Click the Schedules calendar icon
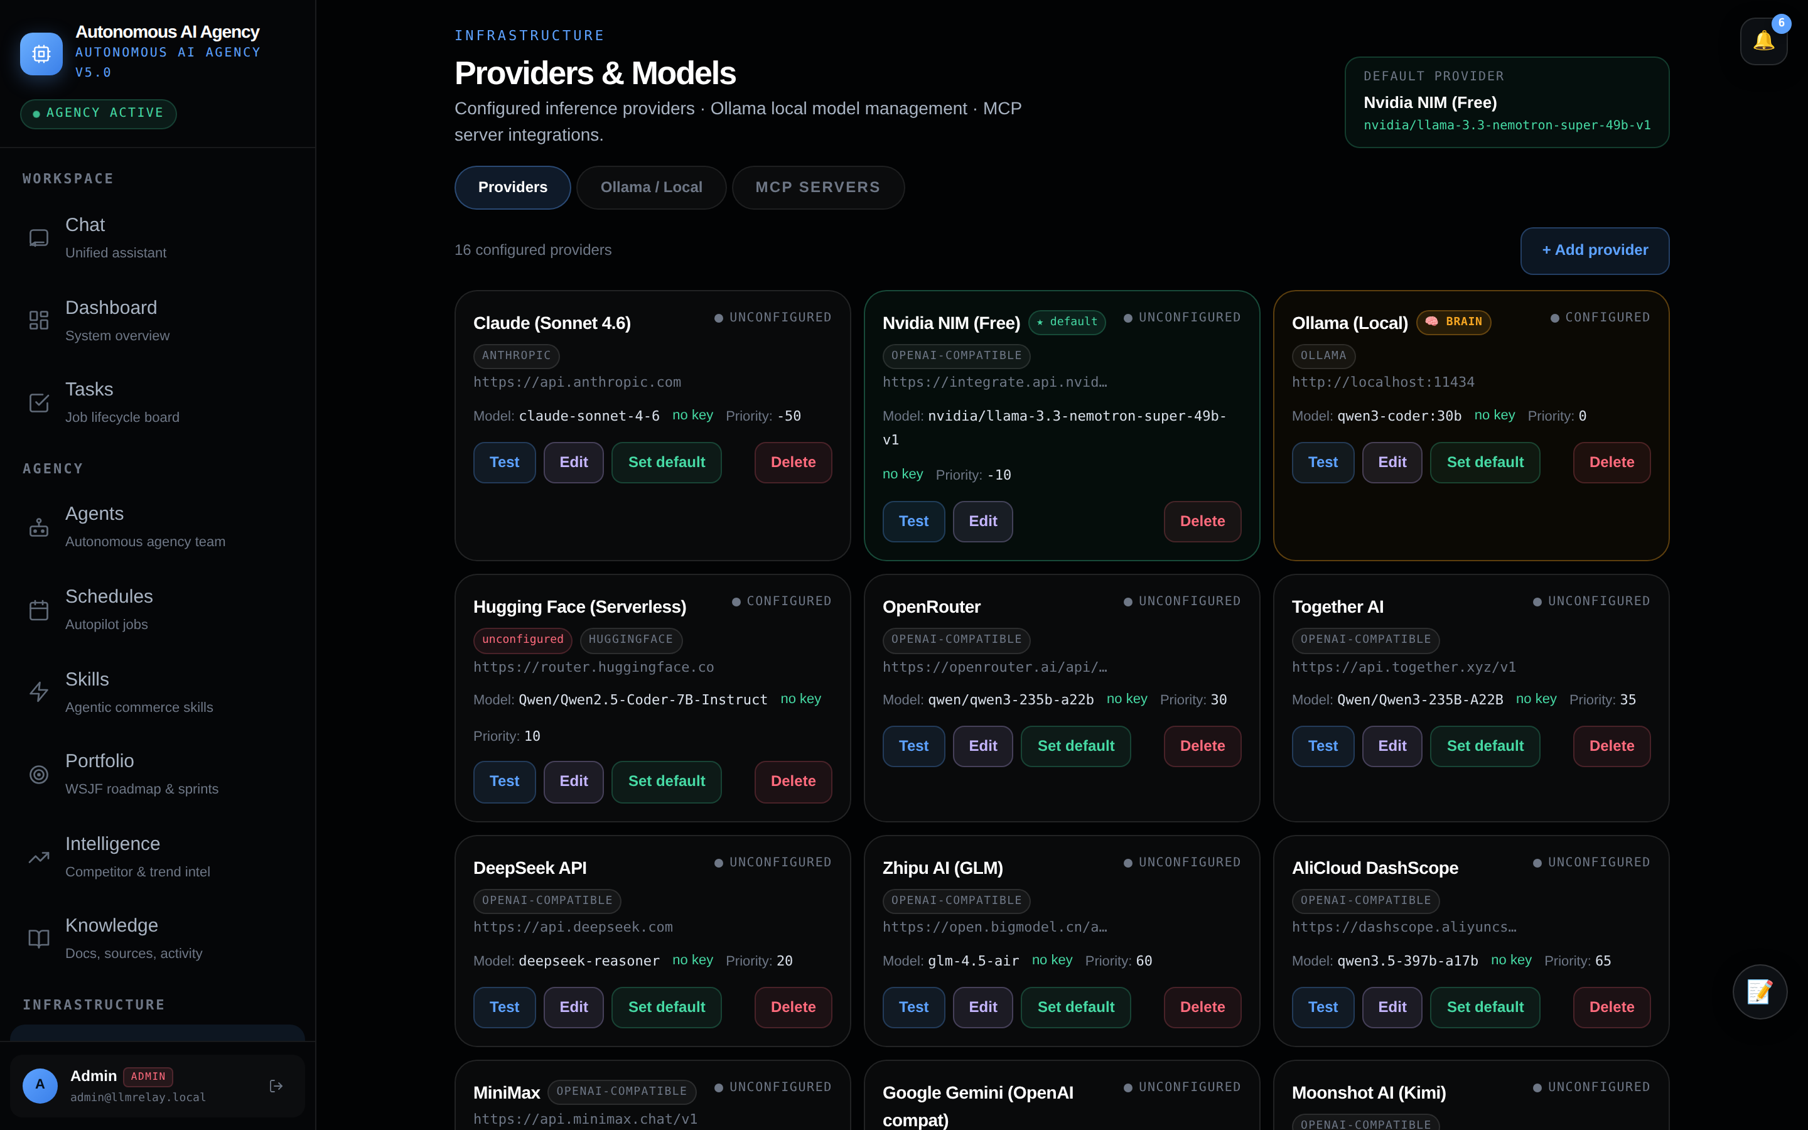This screenshot has width=1808, height=1130. tap(39, 610)
